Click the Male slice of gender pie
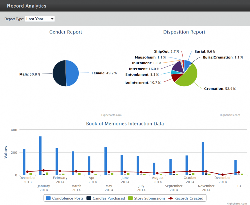The image size is (250, 205). (59, 73)
